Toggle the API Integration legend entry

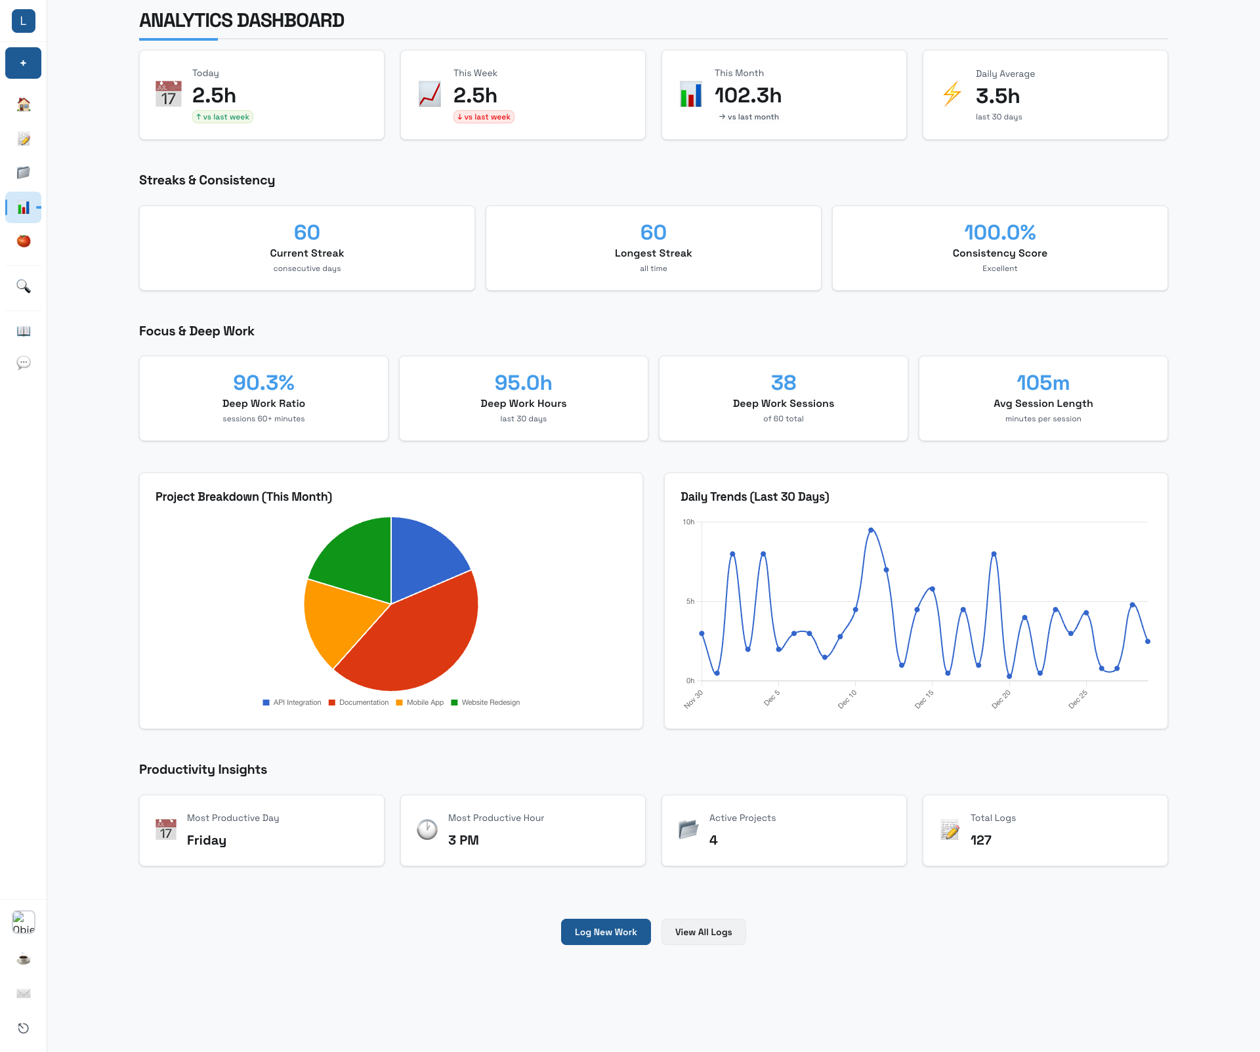tap(291, 702)
